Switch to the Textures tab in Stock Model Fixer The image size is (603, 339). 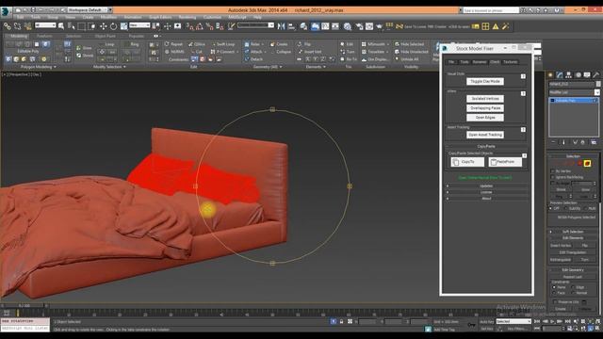(x=511, y=62)
